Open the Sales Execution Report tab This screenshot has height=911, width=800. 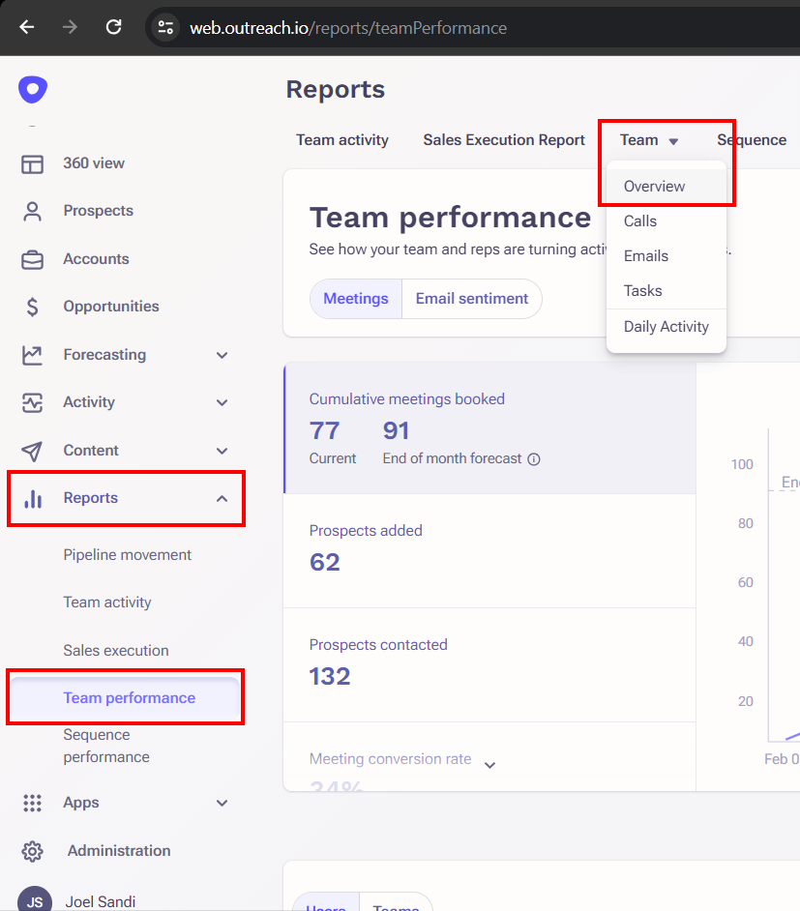click(x=503, y=139)
